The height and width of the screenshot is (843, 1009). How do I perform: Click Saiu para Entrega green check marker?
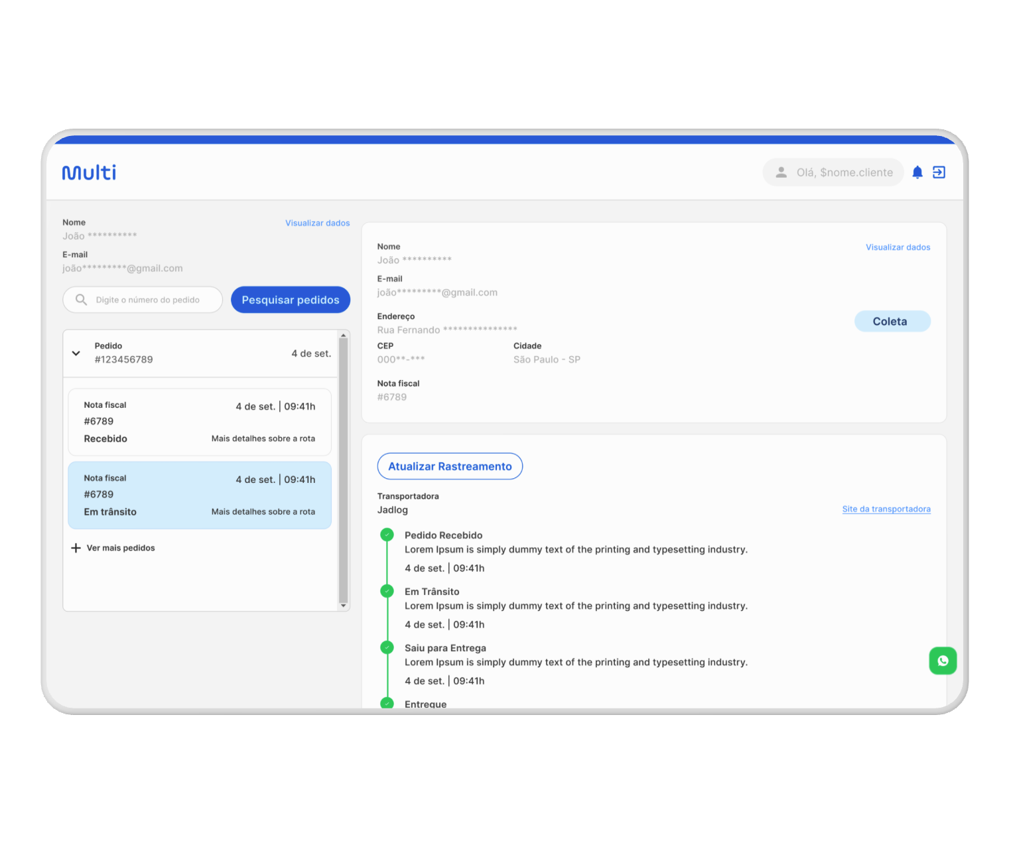click(x=387, y=647)
